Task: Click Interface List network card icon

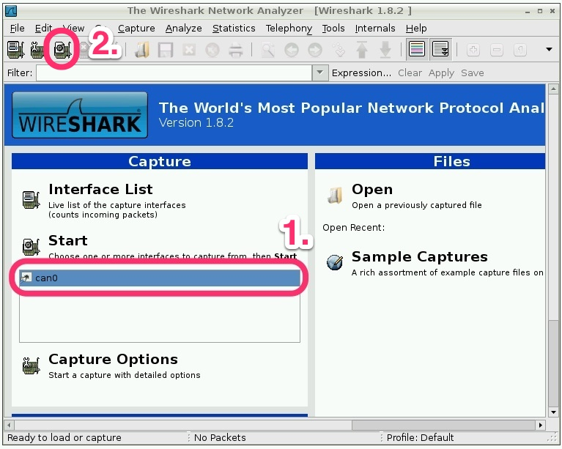Action: tap(32, 199)
